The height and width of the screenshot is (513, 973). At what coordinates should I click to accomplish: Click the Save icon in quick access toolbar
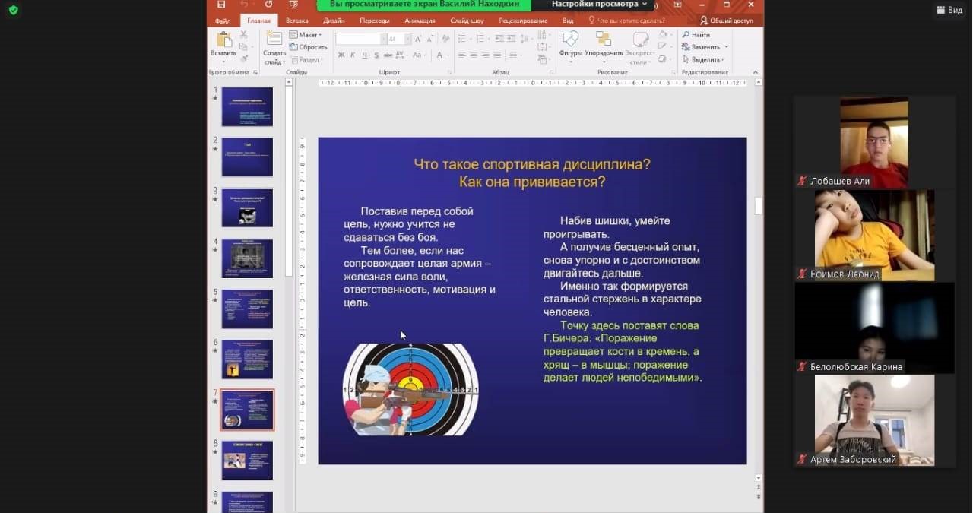click(x=220, y=5)
